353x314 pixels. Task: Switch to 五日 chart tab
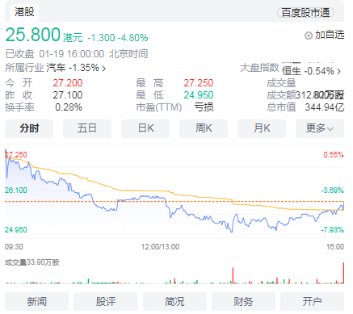[87, 128]
